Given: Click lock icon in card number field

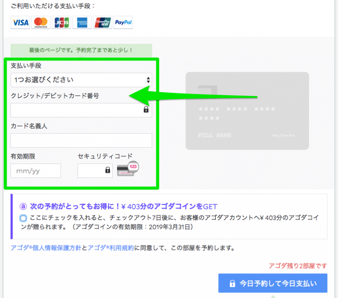Looking at the screenshot, I should 146,110.
